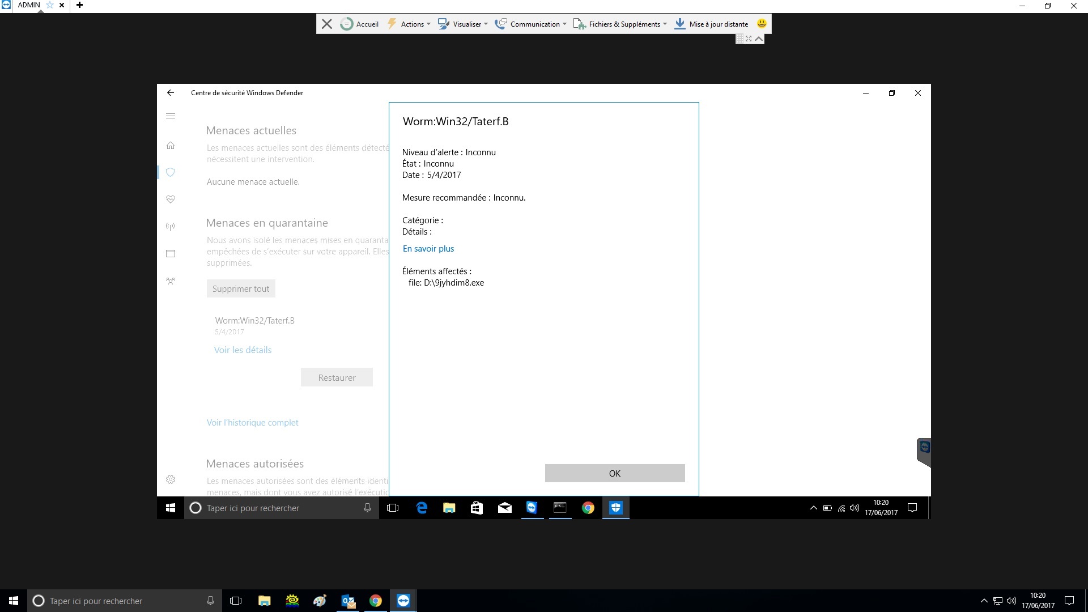This screenshot has height=612, width=1088.
Task: Close the TeamViewer toolbar with X icon
Action: click(x=327, y=24)
